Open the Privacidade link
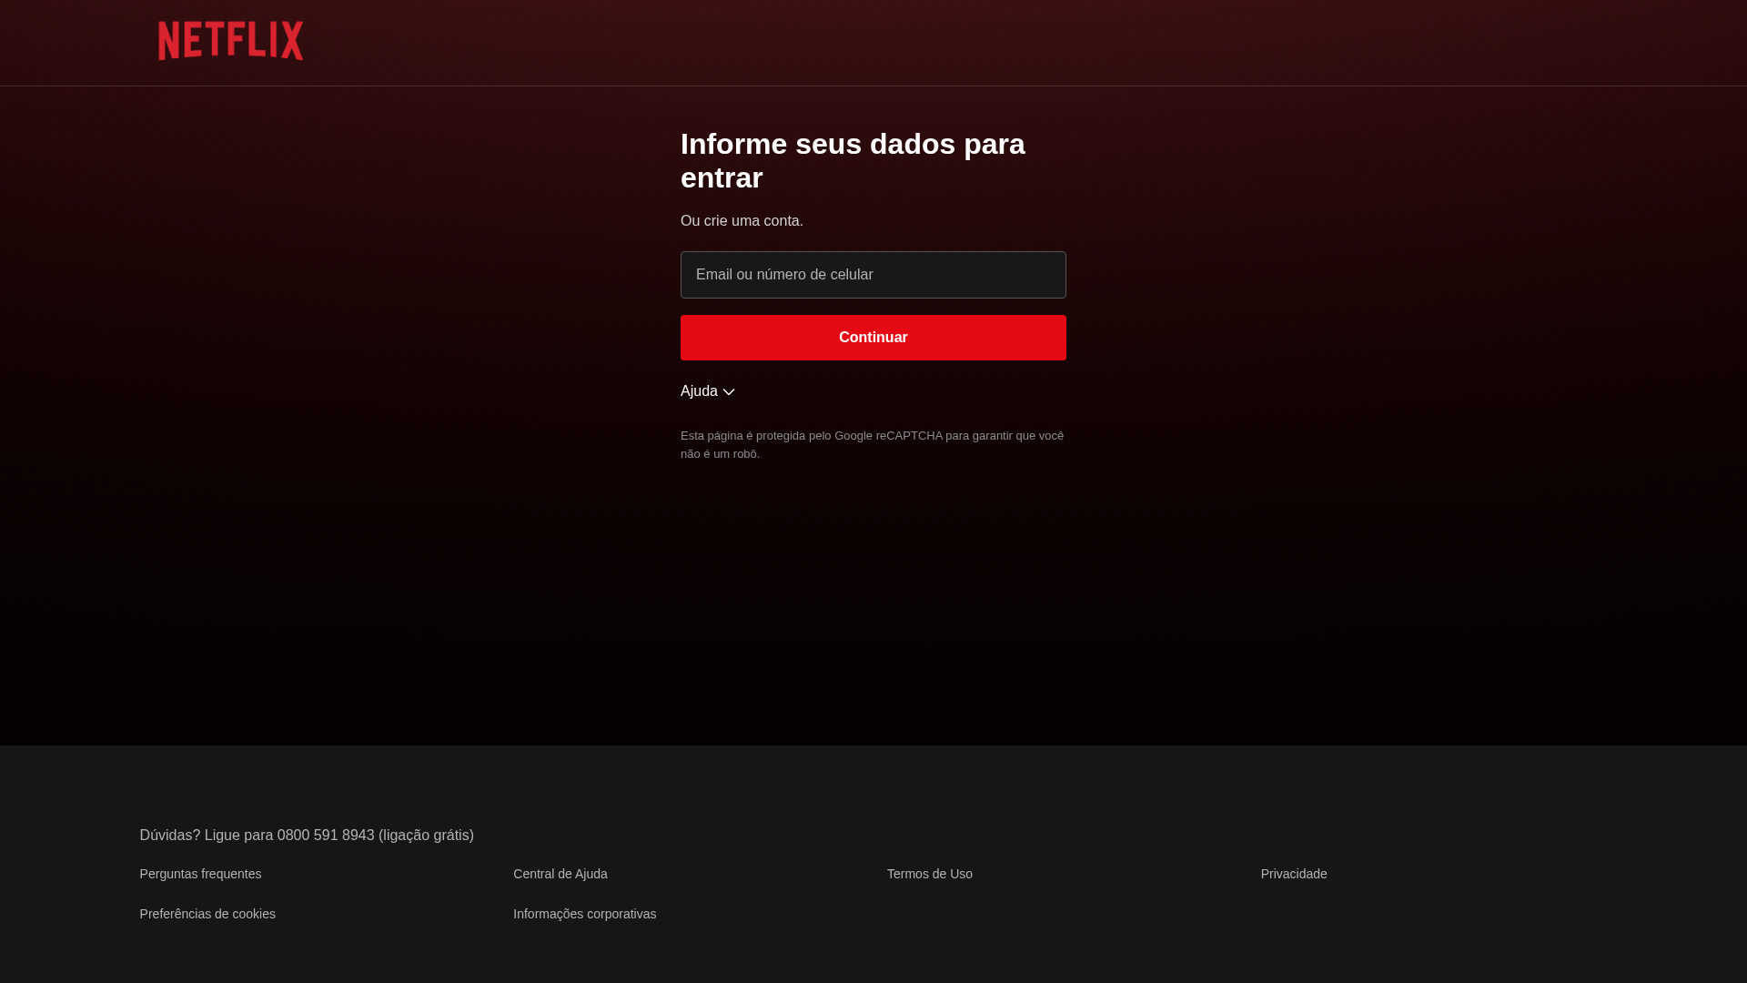Image resolution: width=1747 pixels, height=983 pixels. [x=1294, y=874]
